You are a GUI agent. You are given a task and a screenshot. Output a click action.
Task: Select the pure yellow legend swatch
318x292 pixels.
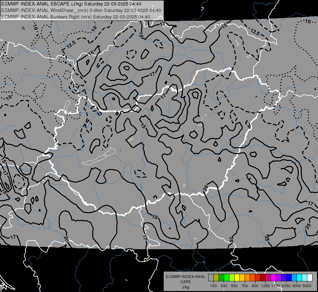pos(237,277)
